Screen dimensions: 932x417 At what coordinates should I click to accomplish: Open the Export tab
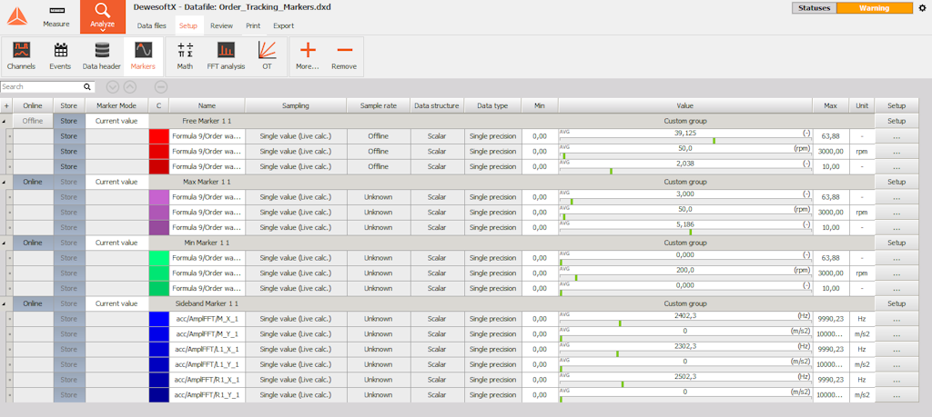coord(284,25)
